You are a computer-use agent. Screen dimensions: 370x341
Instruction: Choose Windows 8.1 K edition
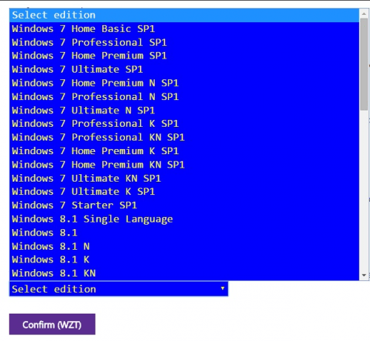184,259
